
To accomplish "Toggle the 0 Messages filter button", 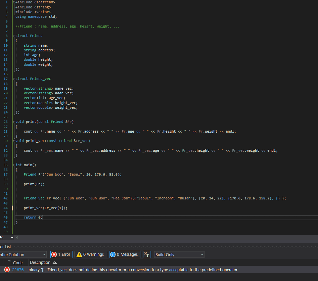I will pos(124,254).
